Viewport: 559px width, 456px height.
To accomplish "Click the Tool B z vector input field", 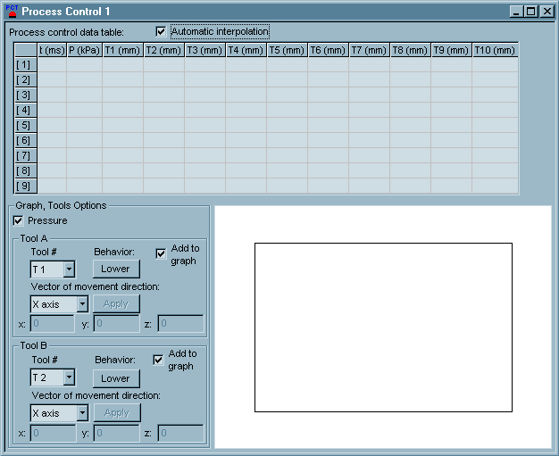I will (180, 434).
